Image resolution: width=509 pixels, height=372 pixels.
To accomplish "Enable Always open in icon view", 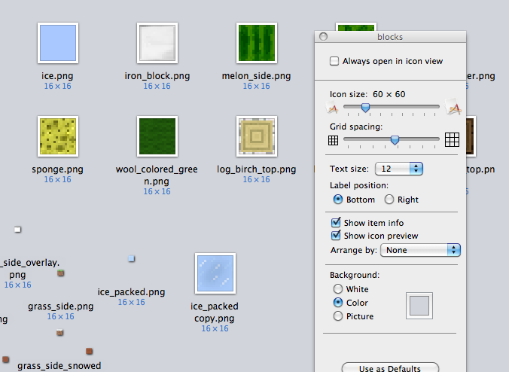I will point(334,61).
